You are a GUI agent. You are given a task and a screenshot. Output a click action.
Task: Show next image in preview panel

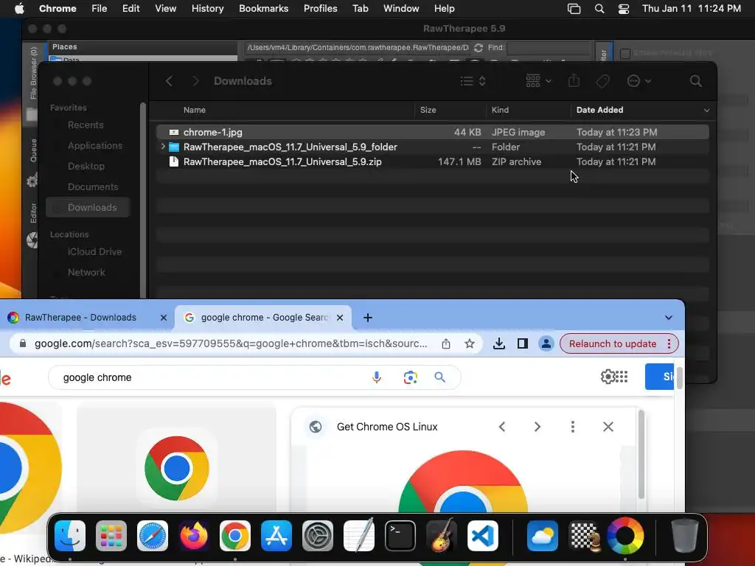pyautogui.click(x=537, y=427)
